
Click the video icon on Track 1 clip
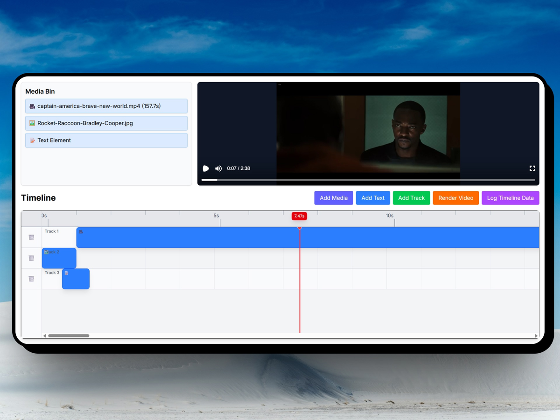click(81, 231)
